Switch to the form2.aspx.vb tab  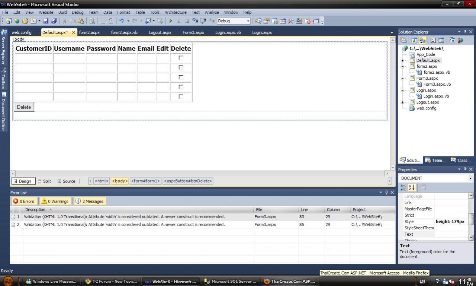(124, 32)
